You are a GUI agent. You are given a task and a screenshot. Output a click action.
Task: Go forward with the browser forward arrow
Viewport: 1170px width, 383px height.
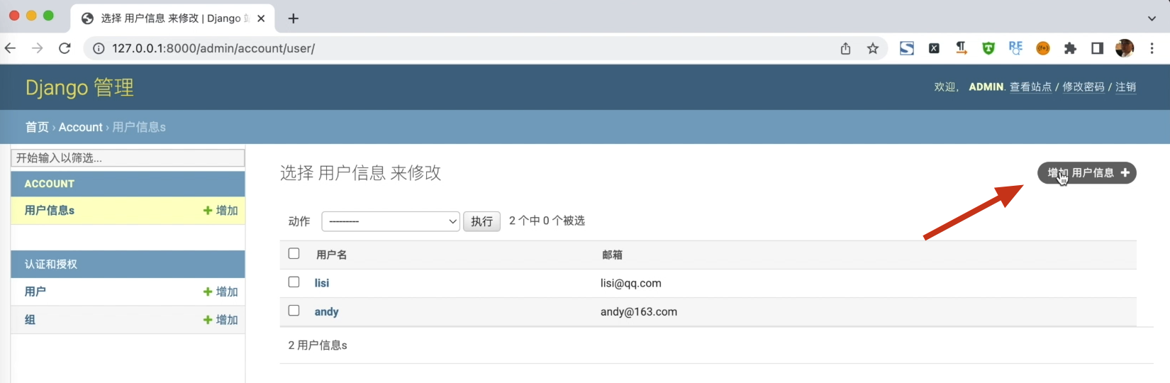[37, 48]
